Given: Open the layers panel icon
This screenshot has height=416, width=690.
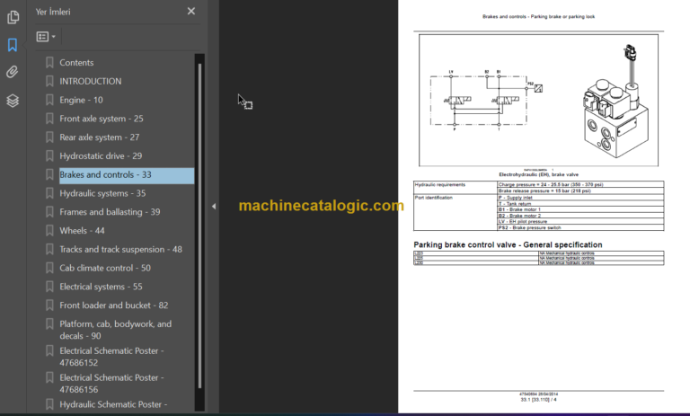Looking at the screenshot, I should [13, 101].
